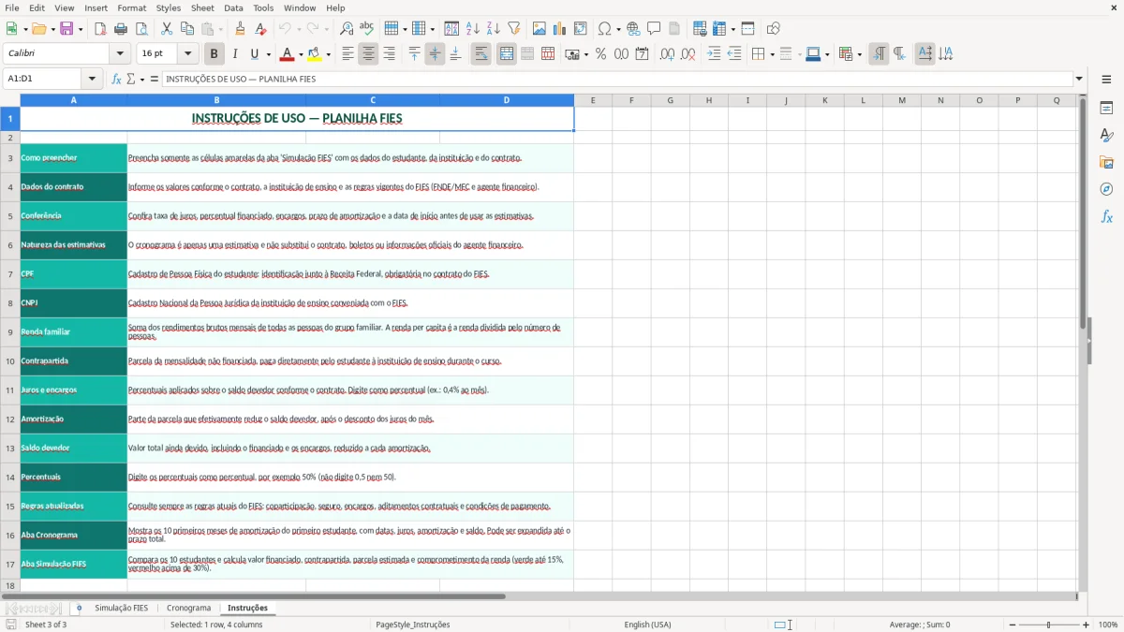This screenshot has width=1124, height=632.
Task: Open sidebar Navigator compass icon
Action: coord(1106,189)
